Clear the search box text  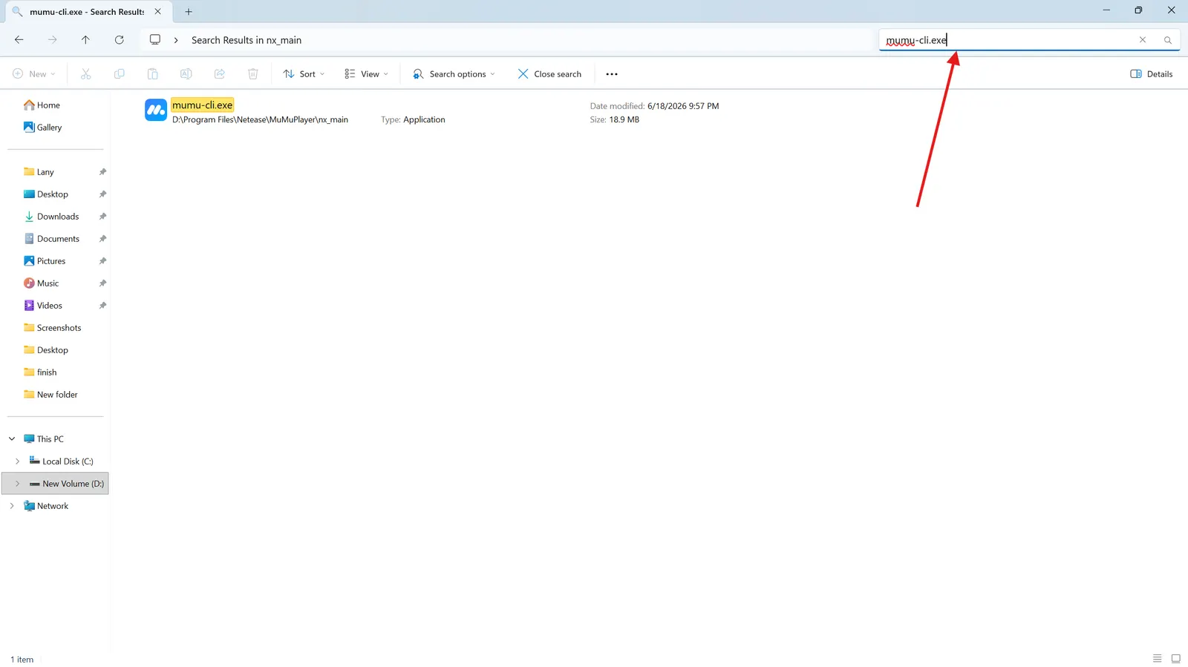[x=1143, y=40]
